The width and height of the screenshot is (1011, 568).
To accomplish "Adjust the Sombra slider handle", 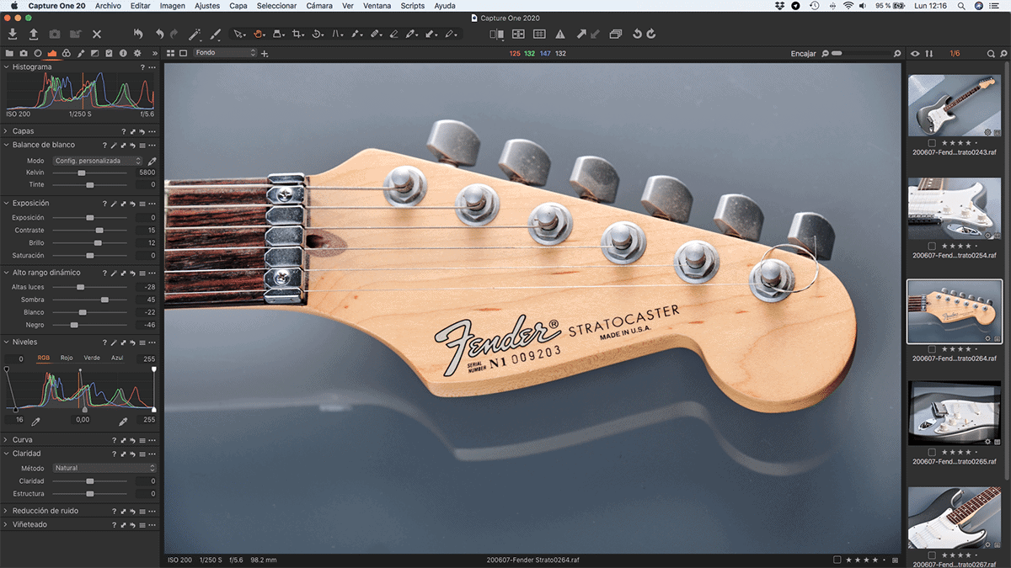I will tap(104, 300).
